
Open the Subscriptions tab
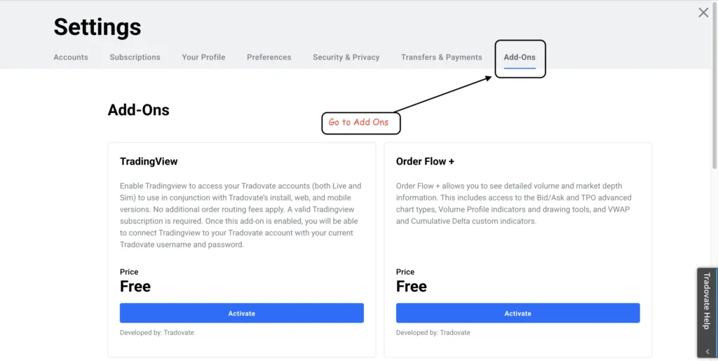click(x=135, y=57)
